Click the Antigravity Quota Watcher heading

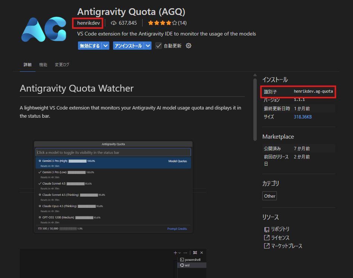coord(76,89)
